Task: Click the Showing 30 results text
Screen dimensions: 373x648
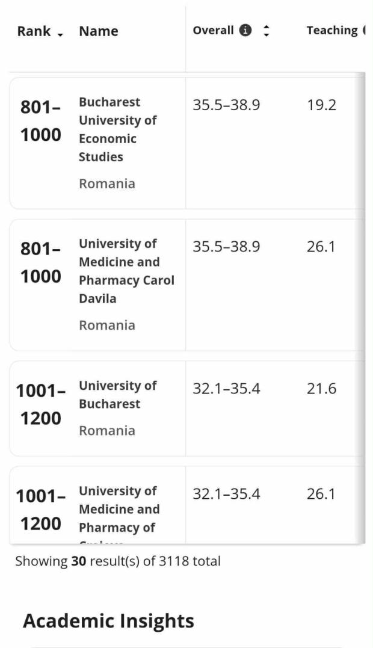Action: pyautogui.click(x=118, y=561)
